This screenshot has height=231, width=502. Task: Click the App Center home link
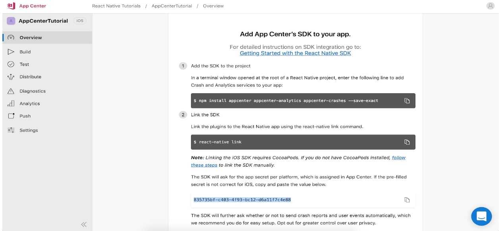pyautogui.click(x=33, y=6)
